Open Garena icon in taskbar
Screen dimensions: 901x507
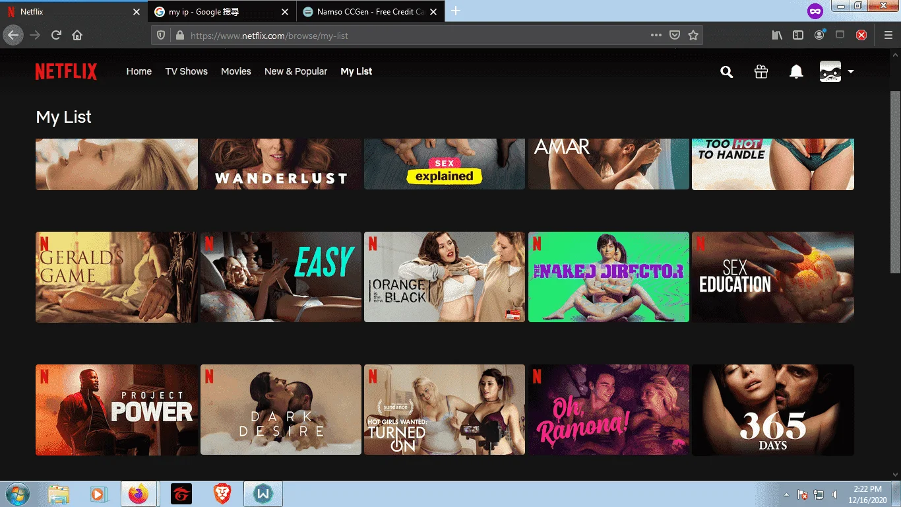pos(181,494)
